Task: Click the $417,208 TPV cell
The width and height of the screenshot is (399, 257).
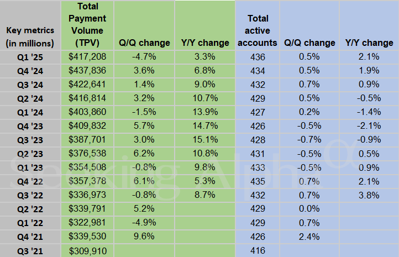Action: [87, 56]
